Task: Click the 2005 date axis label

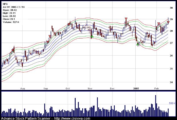Action: [136, 88]
